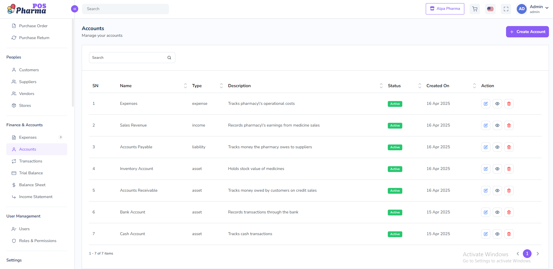Image resolution: width=553 pixels, height=269 pixels.
Task: Delete the Sales Revenue account
Action: click(509, 125)
